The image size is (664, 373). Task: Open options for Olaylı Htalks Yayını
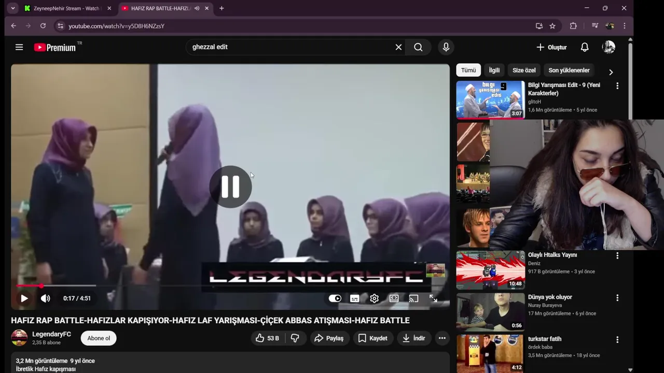(617, 255)
